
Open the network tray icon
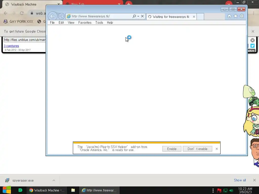[x=225, y=190]
